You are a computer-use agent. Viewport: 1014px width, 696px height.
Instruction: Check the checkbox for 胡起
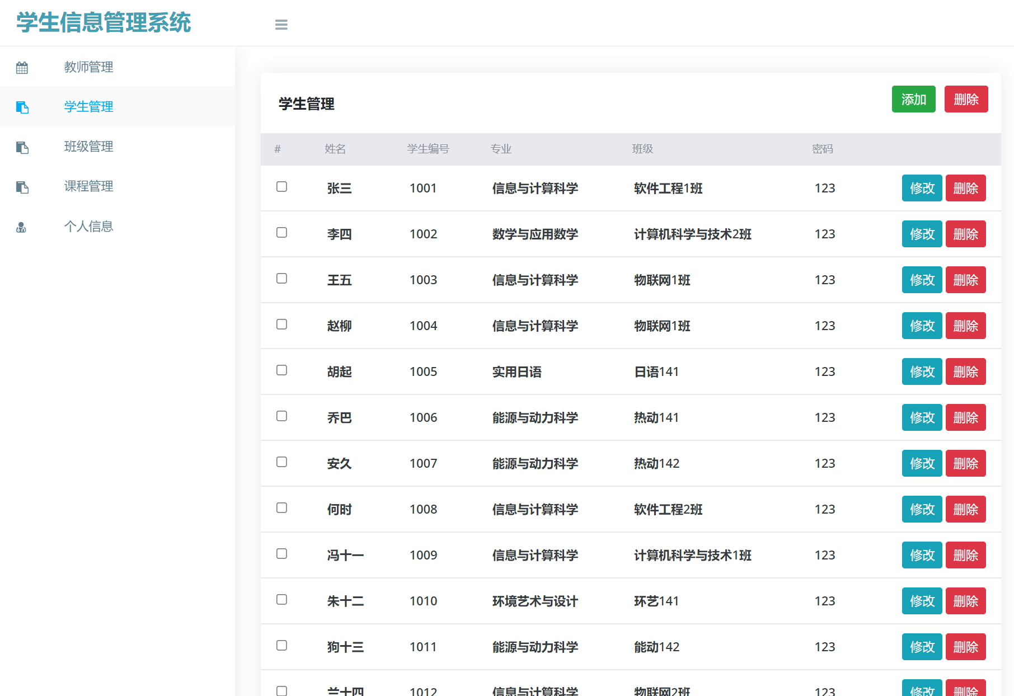point(281,370)
